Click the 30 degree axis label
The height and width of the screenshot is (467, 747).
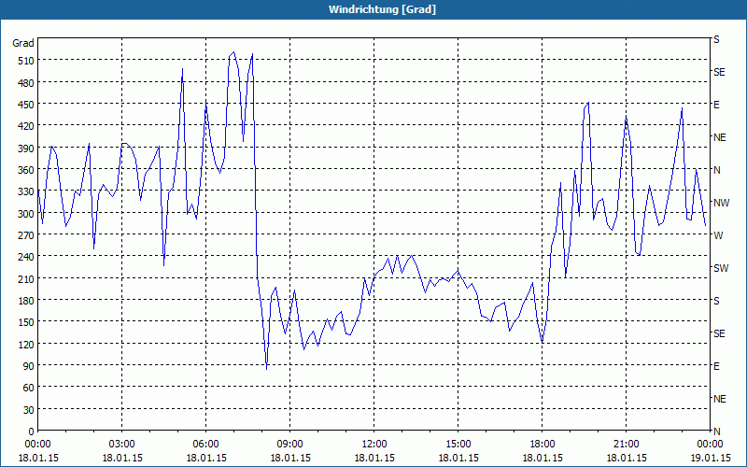click(x=29, y=410)
